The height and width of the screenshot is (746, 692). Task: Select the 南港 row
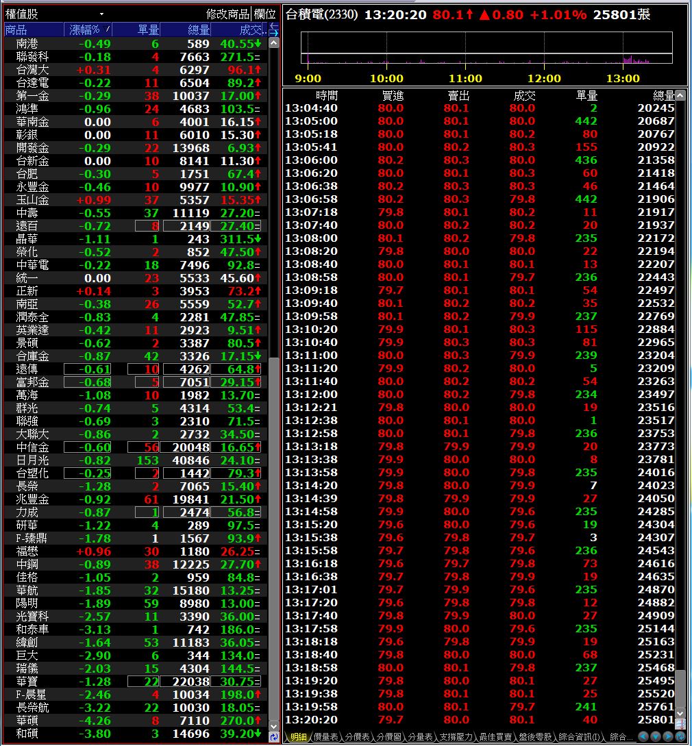click(136, 44)
